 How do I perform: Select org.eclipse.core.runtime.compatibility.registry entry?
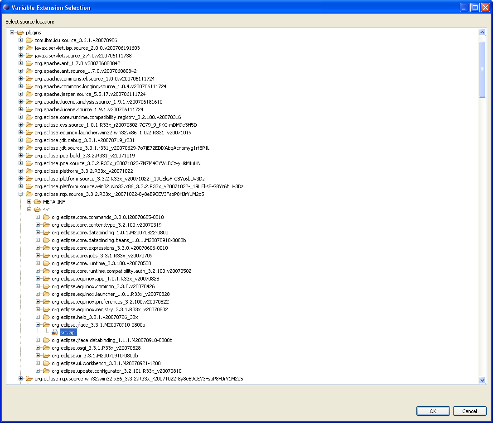pos(107,117)
